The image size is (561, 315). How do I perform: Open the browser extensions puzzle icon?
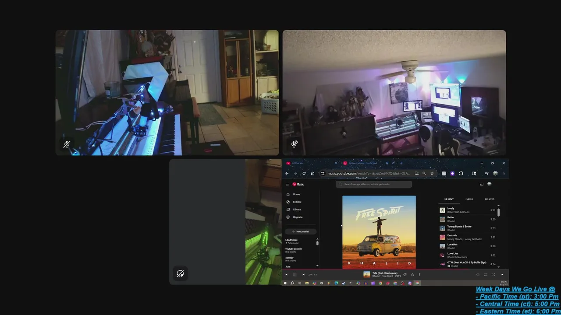pyautogui.click(x=461, y=174)
